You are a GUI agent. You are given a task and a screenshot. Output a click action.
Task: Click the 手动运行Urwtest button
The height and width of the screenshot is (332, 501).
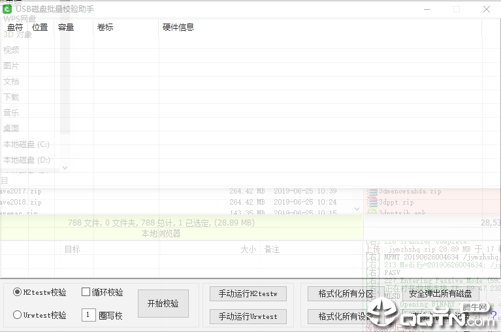(x=248, y=316)
